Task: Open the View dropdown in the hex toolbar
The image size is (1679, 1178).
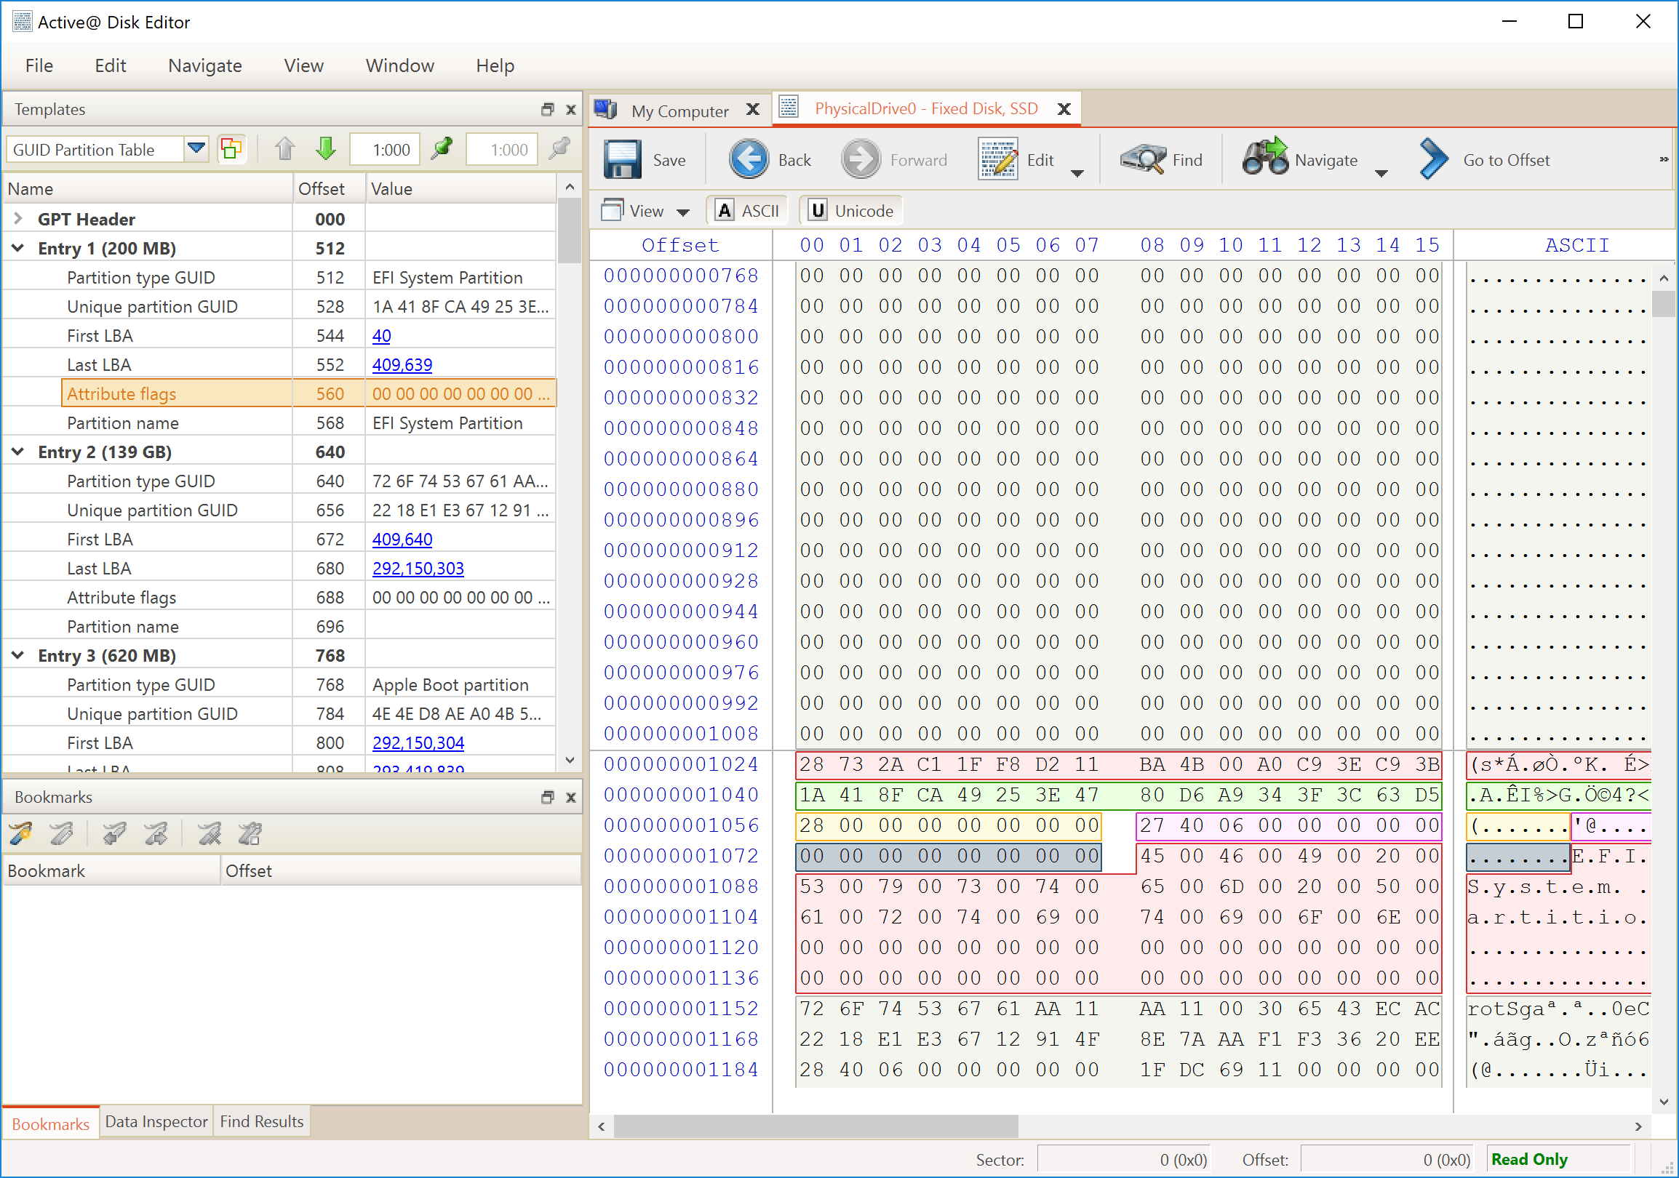Action: coord(645,210)
